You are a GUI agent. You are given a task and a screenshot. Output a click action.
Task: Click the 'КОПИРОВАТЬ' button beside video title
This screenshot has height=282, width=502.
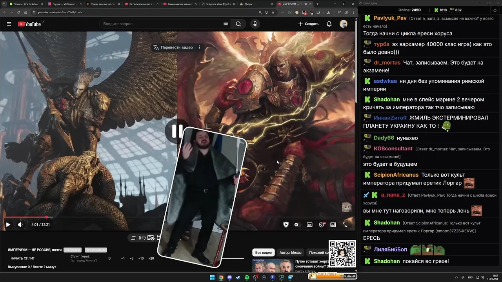[x=96, y=250]
